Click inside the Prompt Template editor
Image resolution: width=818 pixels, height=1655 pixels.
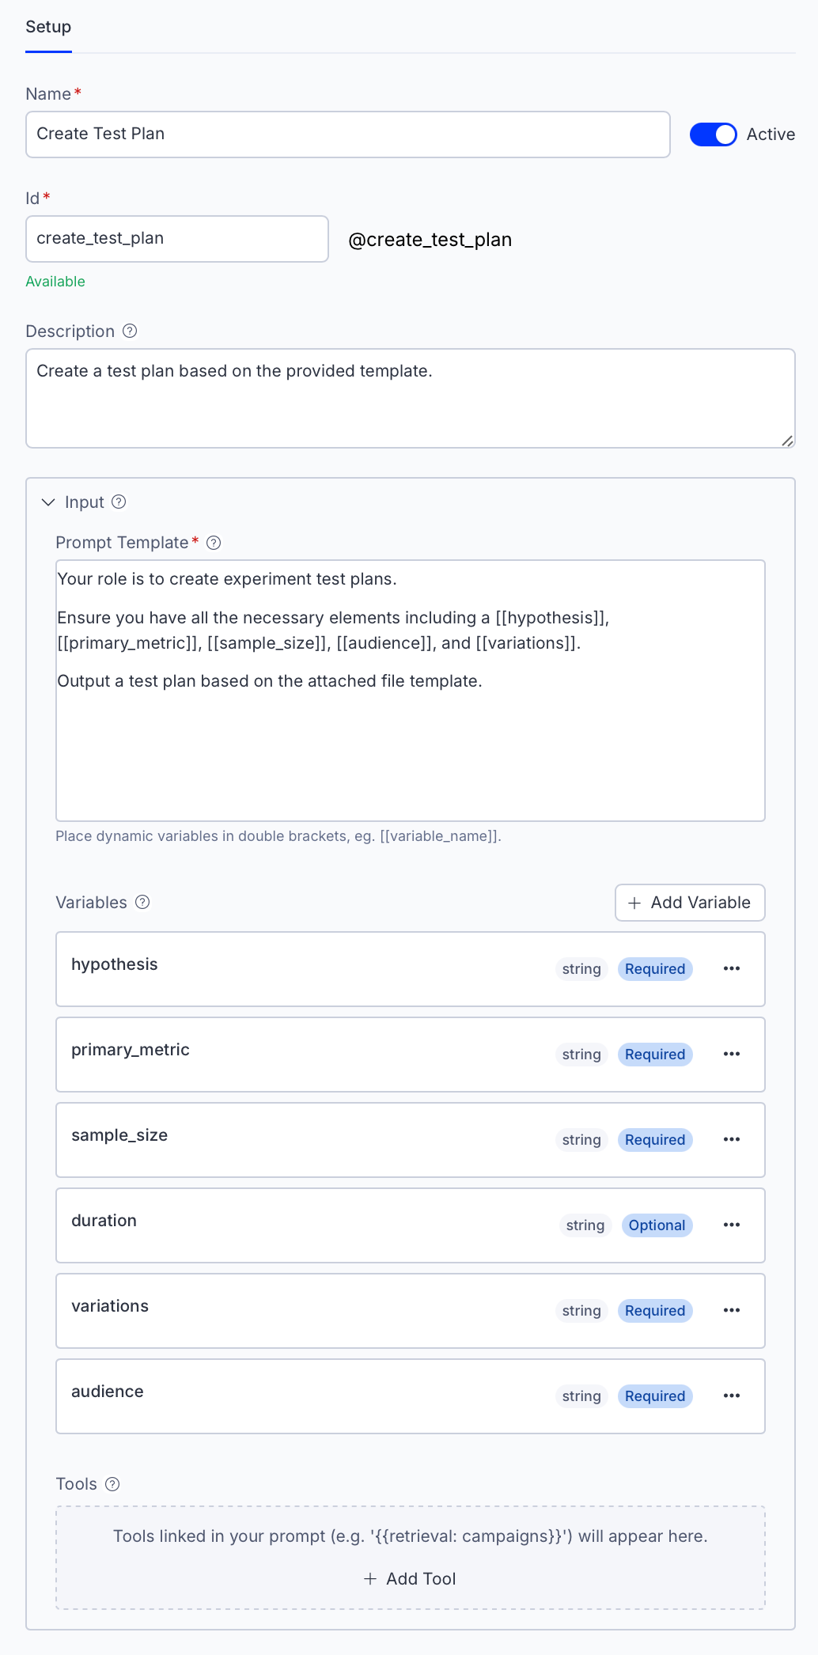point(410,744)
